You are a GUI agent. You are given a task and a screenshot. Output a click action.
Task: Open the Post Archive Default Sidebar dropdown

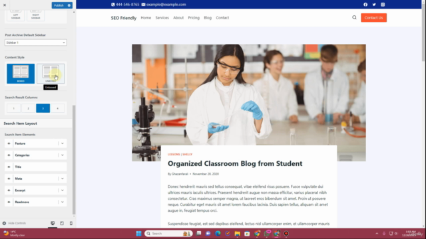(x=35, y=42)
